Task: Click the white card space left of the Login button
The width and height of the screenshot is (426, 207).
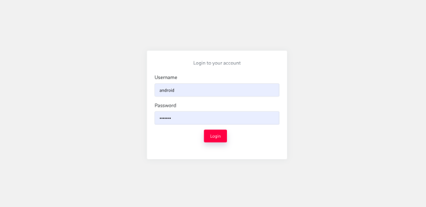Action: [178, 136]
